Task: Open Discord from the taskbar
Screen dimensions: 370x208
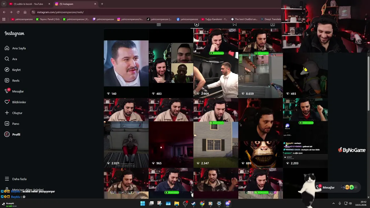Action: pos(227,203)
